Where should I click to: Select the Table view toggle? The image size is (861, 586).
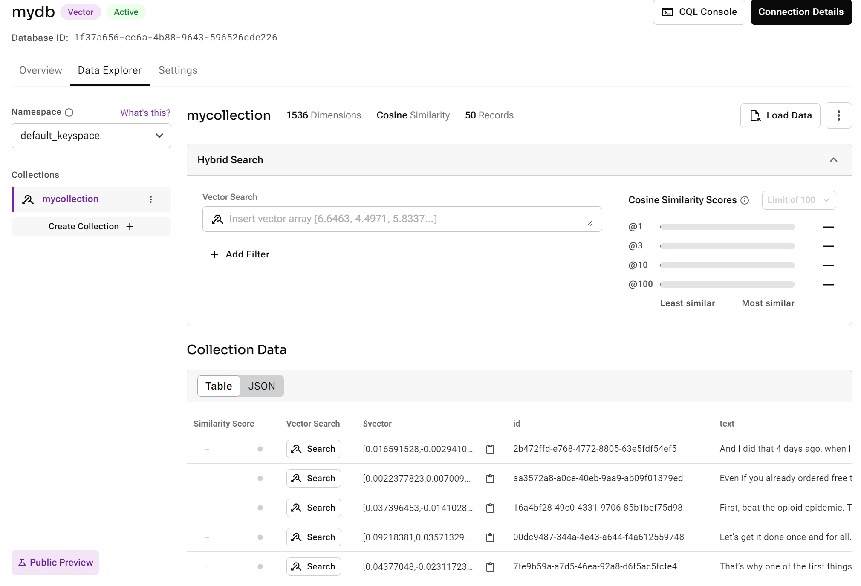(219, 386)
